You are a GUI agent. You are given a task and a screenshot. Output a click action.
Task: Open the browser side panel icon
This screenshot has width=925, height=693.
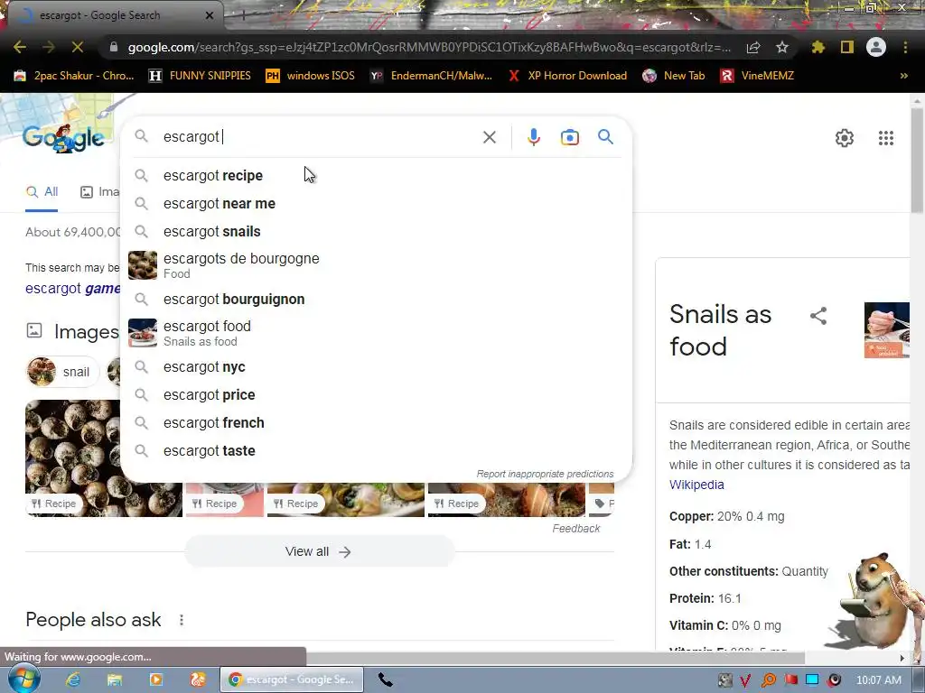coord(847,47)
